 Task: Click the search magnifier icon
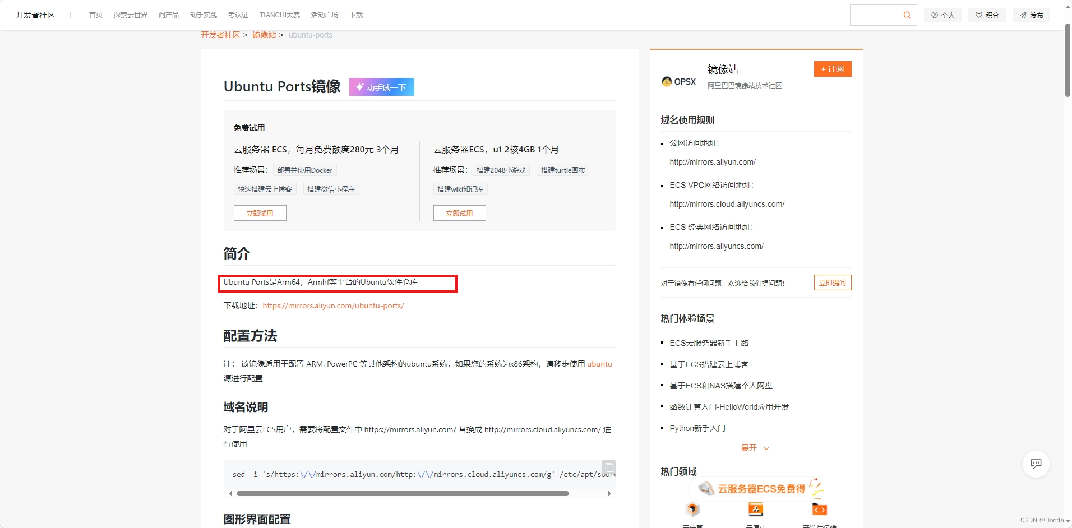[907, 15]
